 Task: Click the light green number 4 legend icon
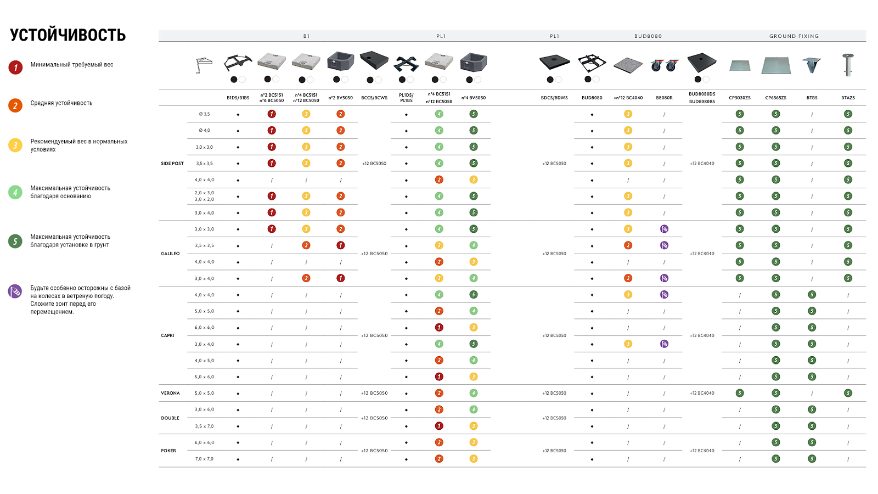[15, 192]
